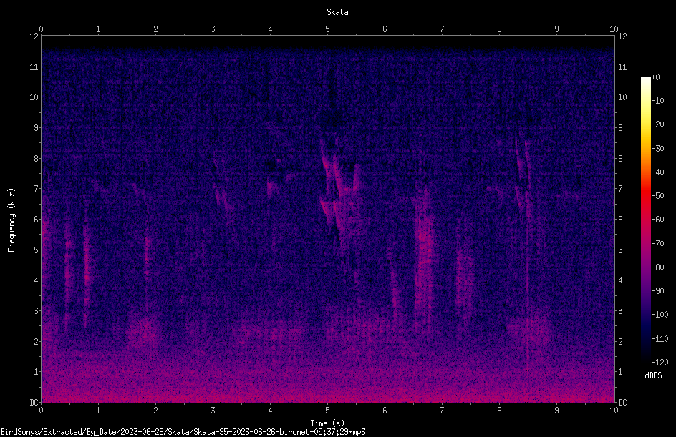Click the "0" tick on bottom time axis

(41, 411)
